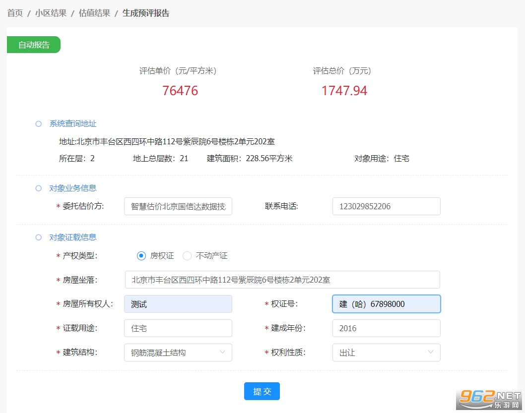
Task: Click the 房屋所有权人 input field
Action: pyautogui.click(x=178, y=304)
